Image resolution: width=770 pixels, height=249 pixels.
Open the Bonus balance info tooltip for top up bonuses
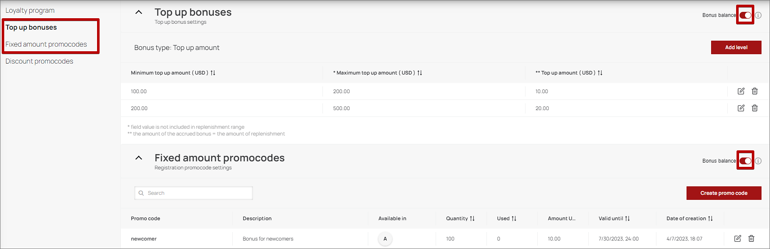(758, 15)
